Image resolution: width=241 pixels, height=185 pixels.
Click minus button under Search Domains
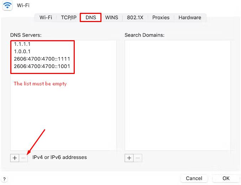point(138,158)
